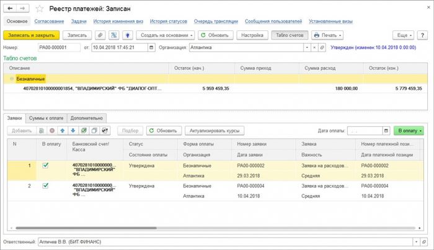Uncheck В оплату for row 1
The image size is (434, 250).
coord(45,165)
